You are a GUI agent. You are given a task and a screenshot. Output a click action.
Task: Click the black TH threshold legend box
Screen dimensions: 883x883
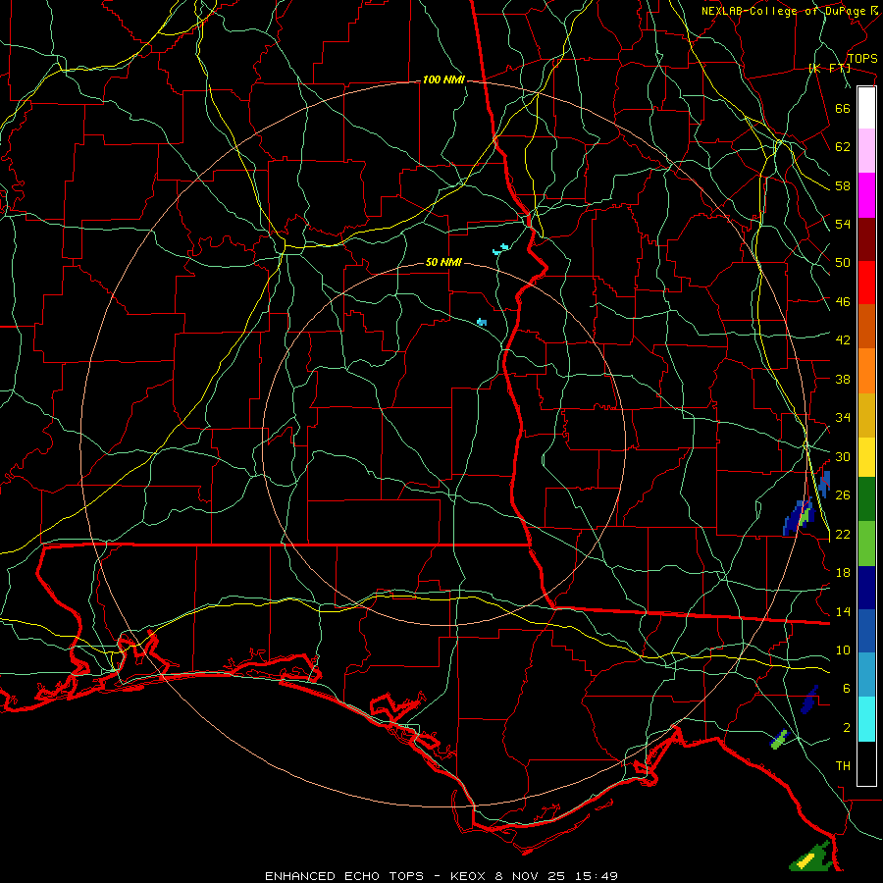866,763
